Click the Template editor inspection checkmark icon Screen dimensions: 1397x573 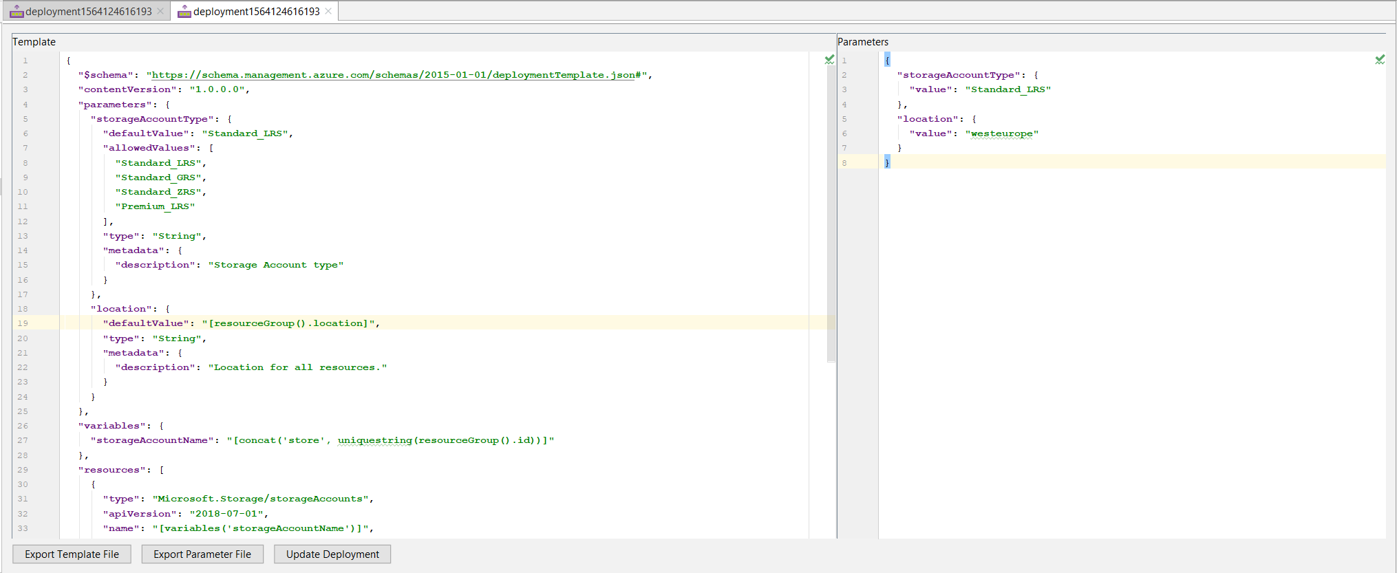829,60
